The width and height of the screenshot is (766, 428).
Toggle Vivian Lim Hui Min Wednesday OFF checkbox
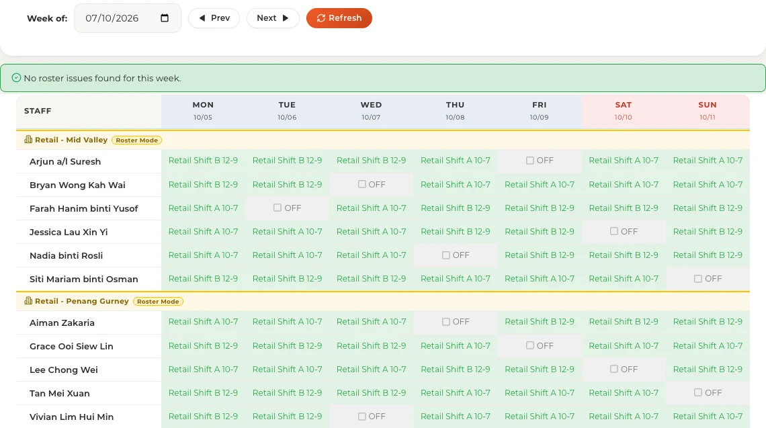(362, 417)
